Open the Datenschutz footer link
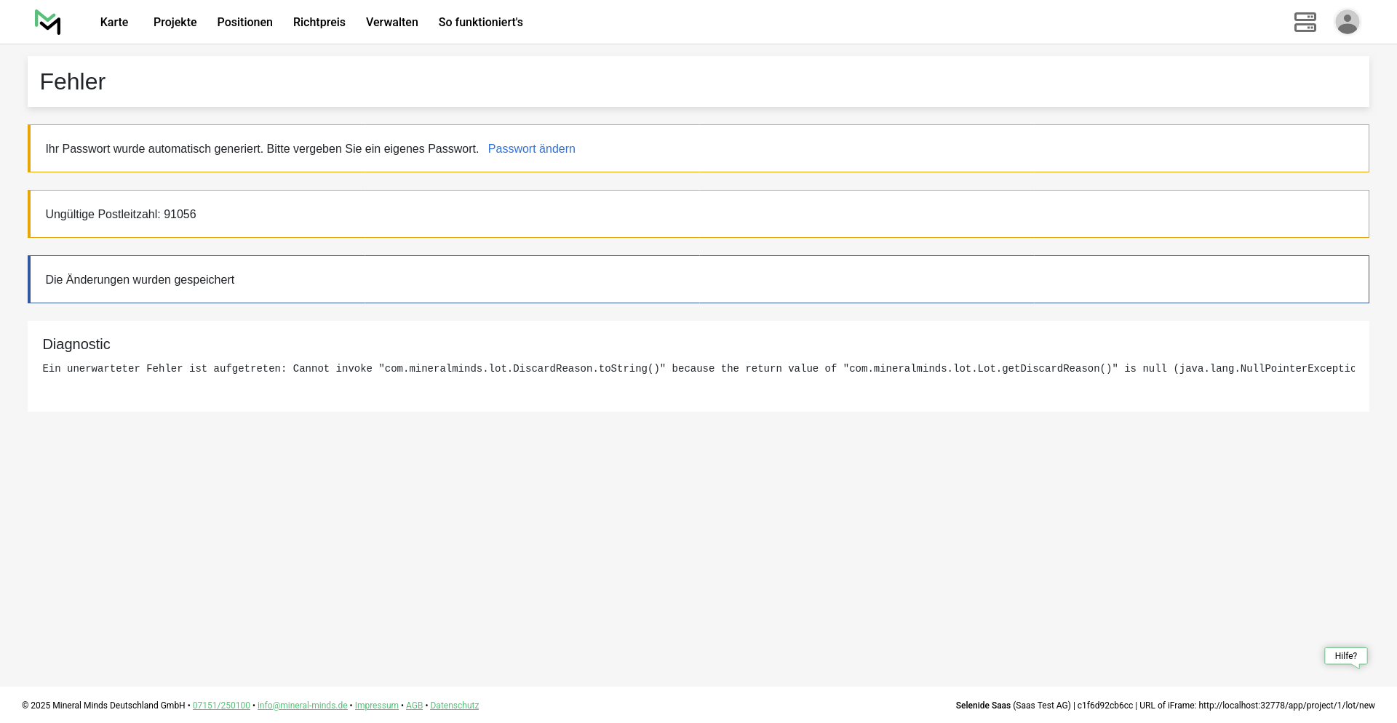The height and width of the screenshot is (723, 1397). pos(454,706)
